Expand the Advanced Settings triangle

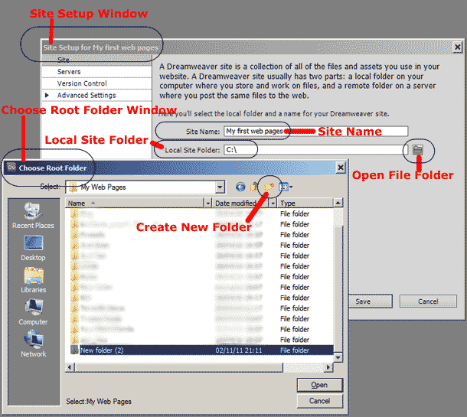47,95
